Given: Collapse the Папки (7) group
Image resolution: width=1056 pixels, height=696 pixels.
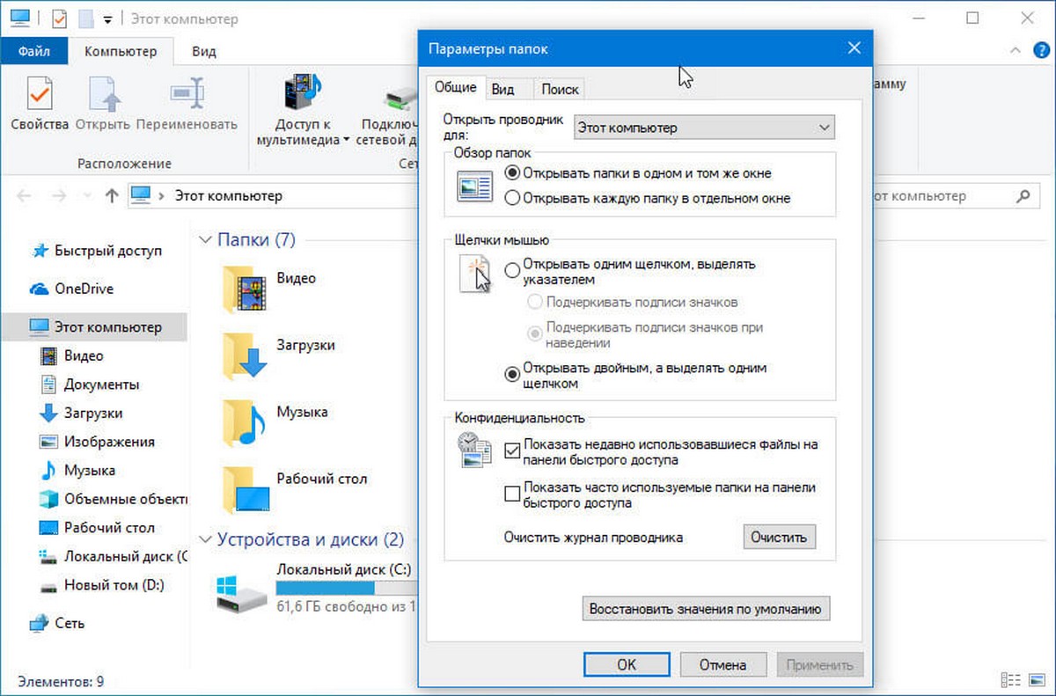Looking at the screenshot, I should [x=205, y=238].
